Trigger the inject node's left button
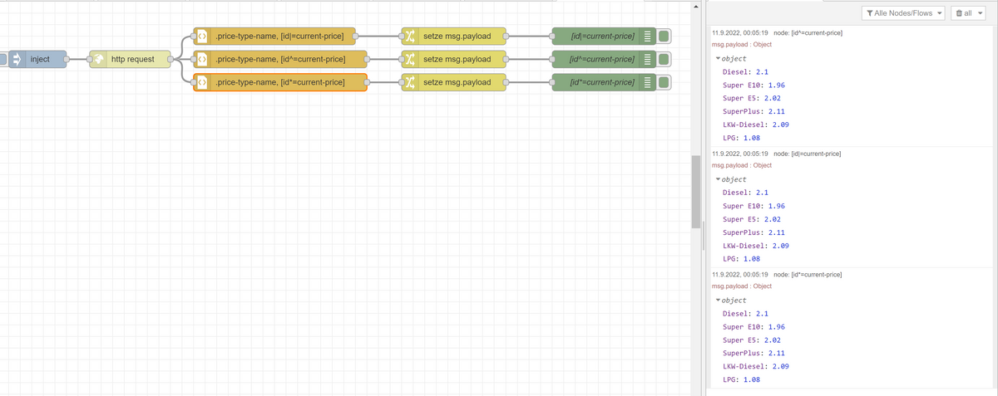 [x=3, y=59]
